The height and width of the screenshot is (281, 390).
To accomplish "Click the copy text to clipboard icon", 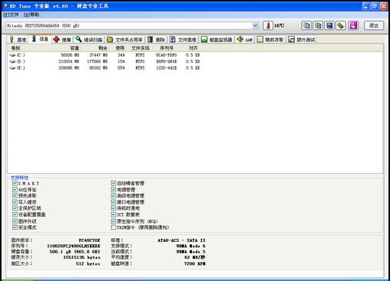I will [x=306, y=25].
